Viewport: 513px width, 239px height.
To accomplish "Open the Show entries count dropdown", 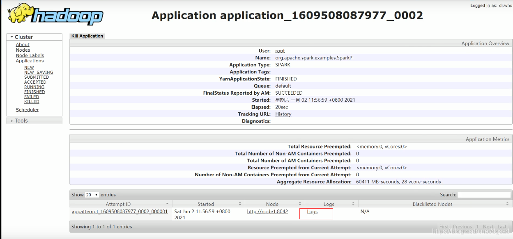I will pos(92,195).
